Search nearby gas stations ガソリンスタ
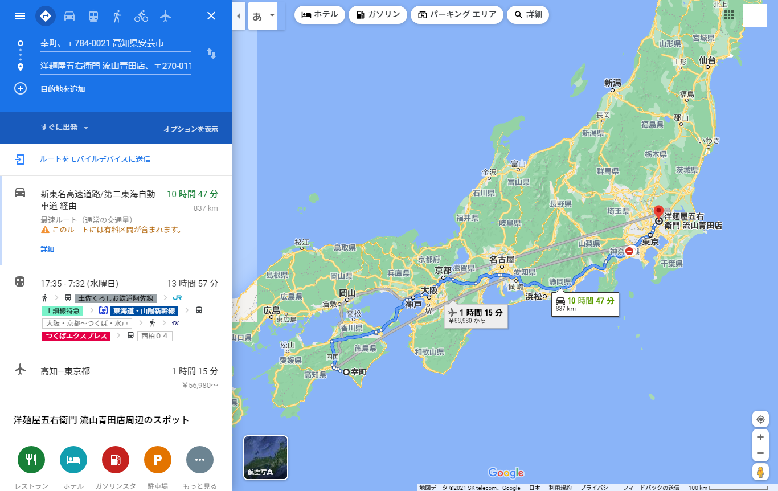The width and height of the screenshot is (778, 491). click(116, 460)
